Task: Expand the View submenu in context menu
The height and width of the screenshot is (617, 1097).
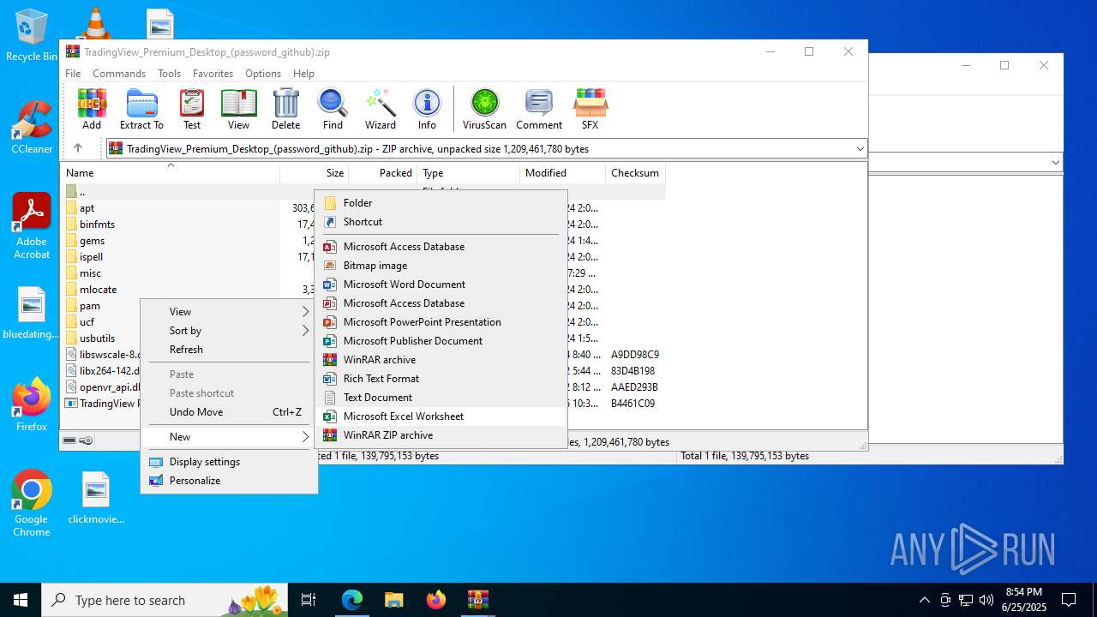Action: [229, 312]
